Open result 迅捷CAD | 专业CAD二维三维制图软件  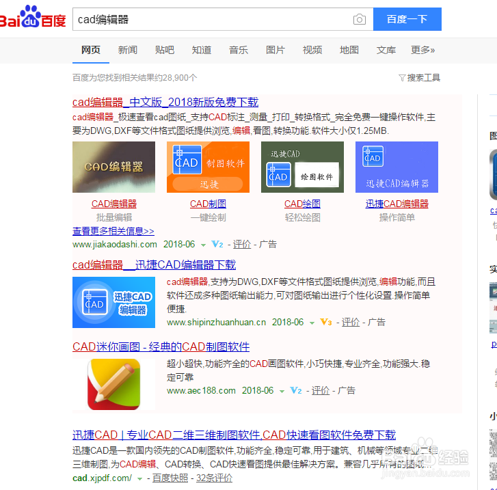pos(234,435)
